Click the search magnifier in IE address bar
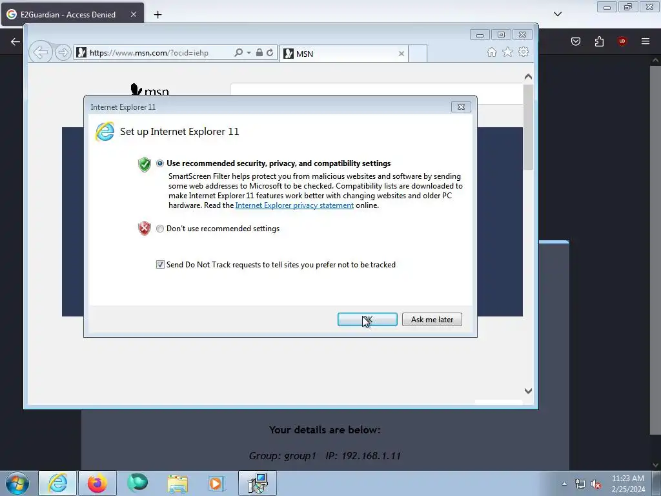661x496 pixels. click(x=239, y=53)
